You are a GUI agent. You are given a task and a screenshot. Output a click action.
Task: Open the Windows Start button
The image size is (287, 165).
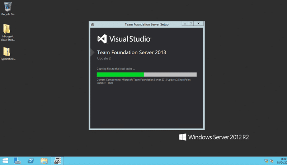point(5,161)
